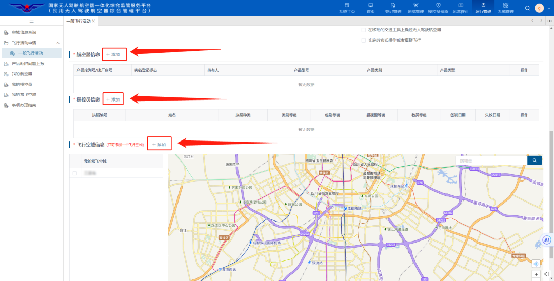
Task: Check 在移动的交通工具上操控无人驾驶航空器 option
Action: point(364,30)
